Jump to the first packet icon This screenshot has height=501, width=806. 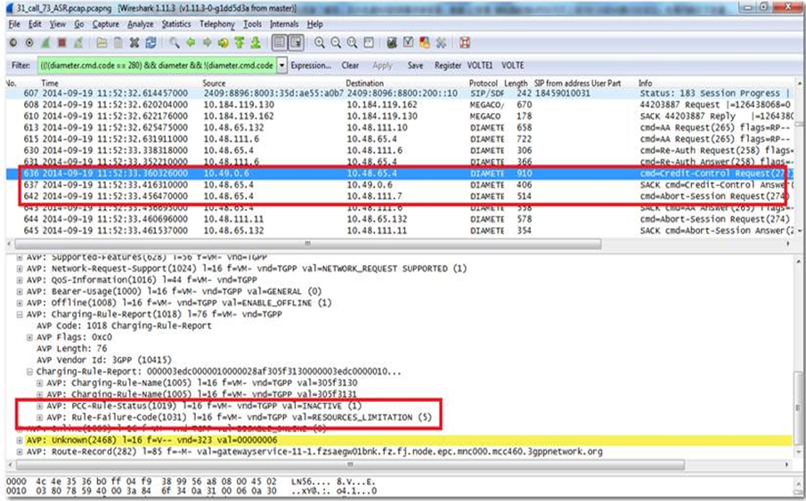click(239, 44)
